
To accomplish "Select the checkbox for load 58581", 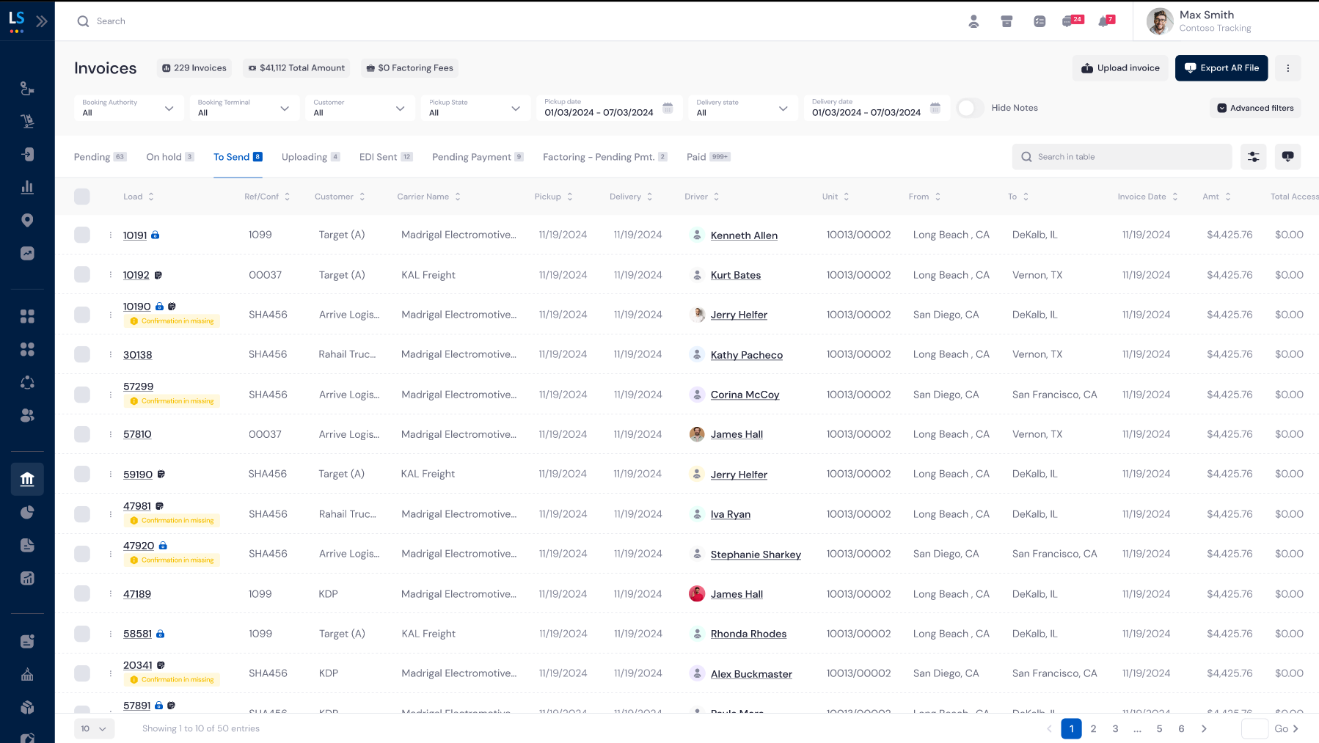I will (82, 634).
